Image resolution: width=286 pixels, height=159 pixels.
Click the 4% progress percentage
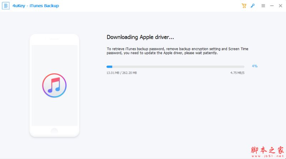pyautogui.click(x=255, y=66)
